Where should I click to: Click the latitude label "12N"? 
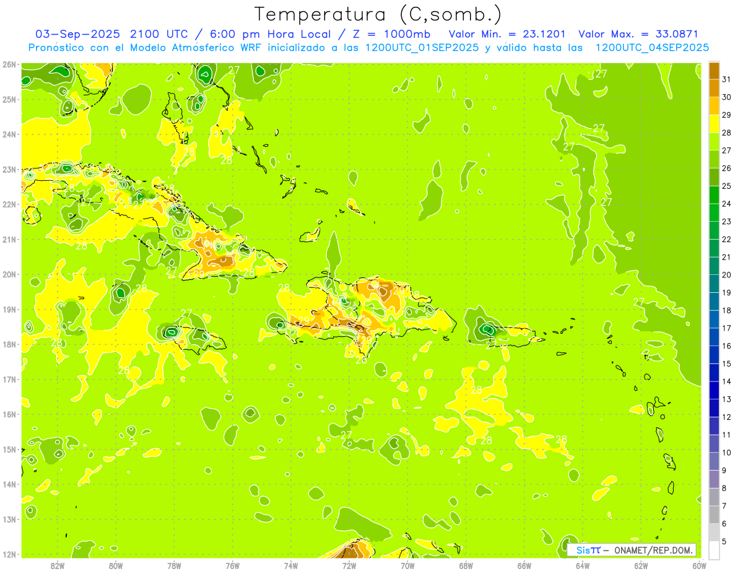coord(9,554)
